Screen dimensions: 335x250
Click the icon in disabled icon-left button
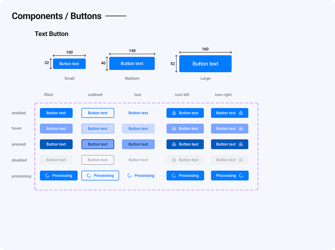click(174, 160)
